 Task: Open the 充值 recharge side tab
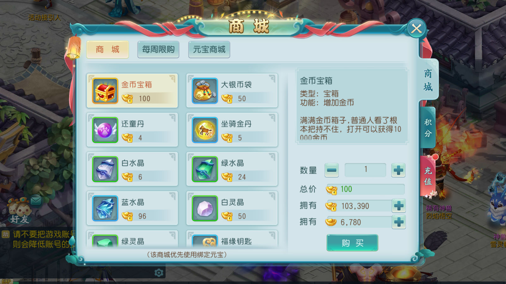tap(428, 176)
